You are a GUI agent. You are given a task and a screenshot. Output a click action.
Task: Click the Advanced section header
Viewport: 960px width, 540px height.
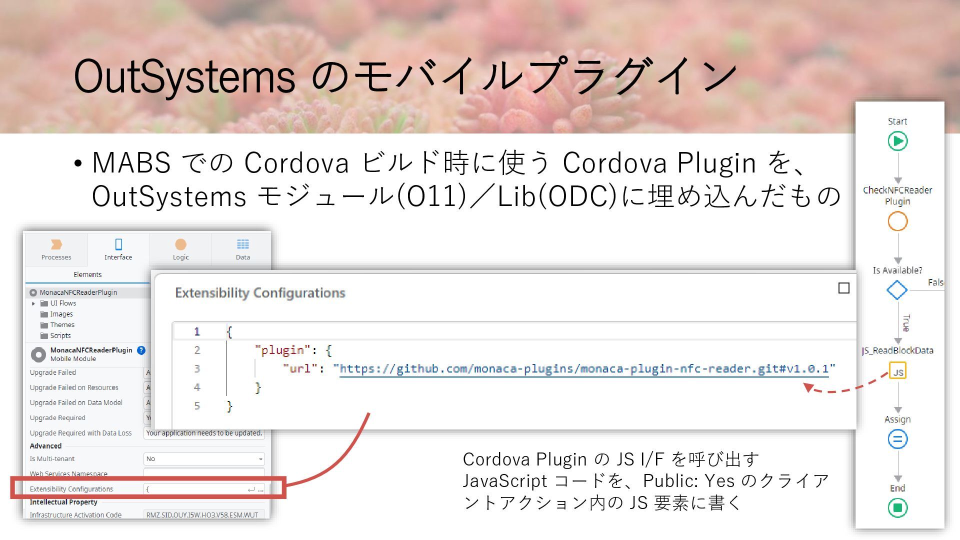pos(45,446)
